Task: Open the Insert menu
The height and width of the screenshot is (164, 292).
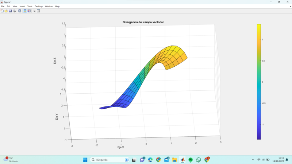Action: click(22, 6)
